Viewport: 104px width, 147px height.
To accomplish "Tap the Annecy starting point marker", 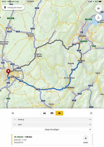I will [81, 62].
